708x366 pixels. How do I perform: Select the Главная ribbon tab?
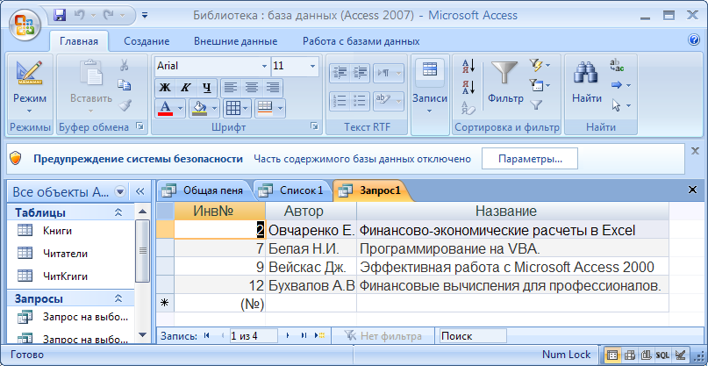[x=79, y=41]
